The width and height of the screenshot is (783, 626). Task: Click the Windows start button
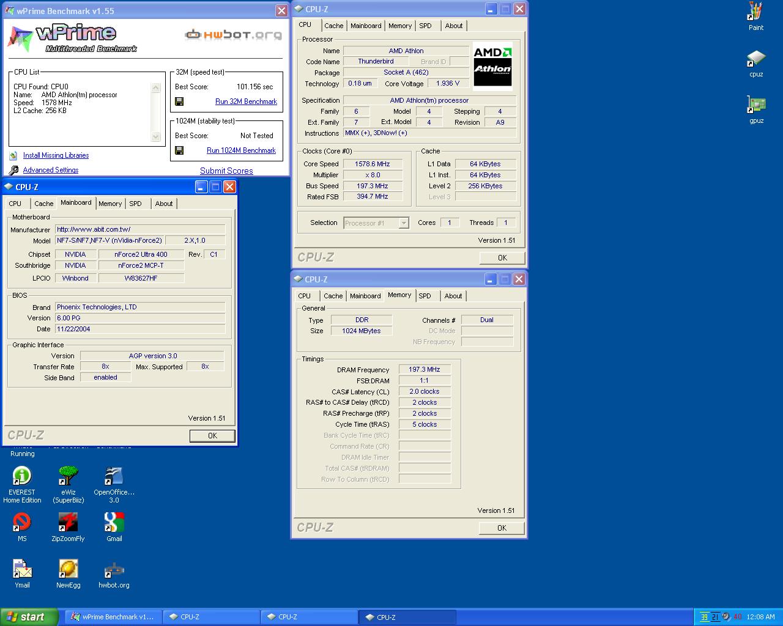(29, 617)
